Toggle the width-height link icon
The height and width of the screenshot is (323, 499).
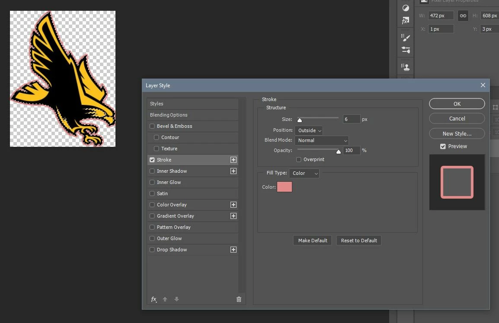click(x=463, y=16)
